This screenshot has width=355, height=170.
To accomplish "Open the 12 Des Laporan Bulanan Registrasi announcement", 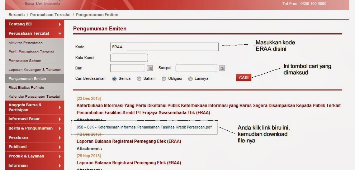I will point(129,141).
